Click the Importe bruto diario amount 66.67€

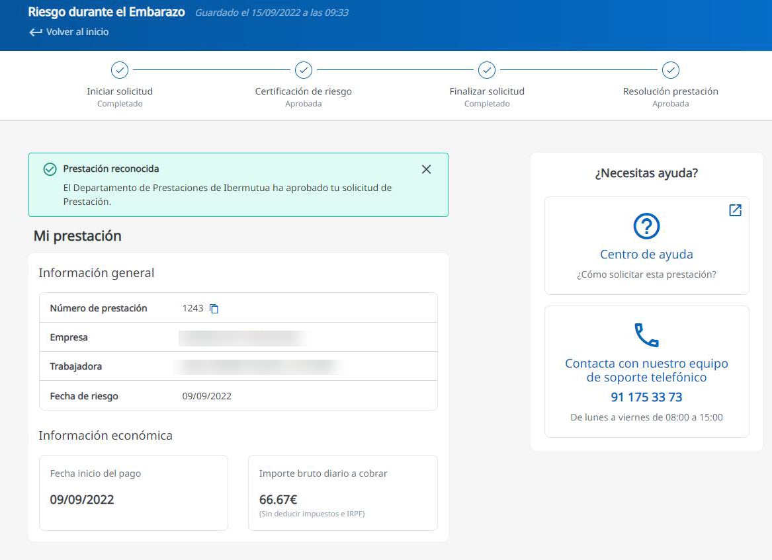point(278,499)
